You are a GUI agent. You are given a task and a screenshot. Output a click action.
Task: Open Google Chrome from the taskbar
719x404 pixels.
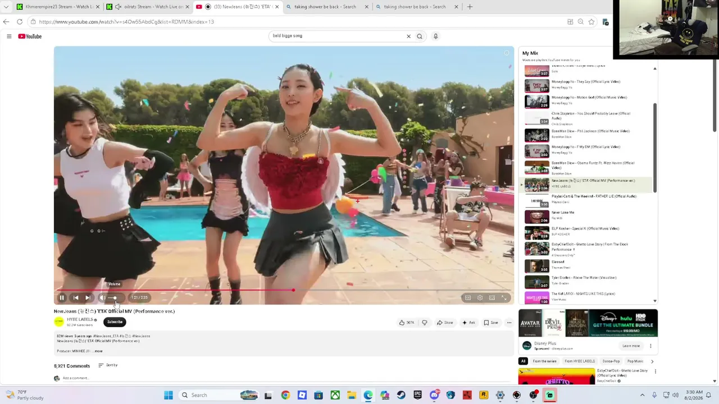285,395
